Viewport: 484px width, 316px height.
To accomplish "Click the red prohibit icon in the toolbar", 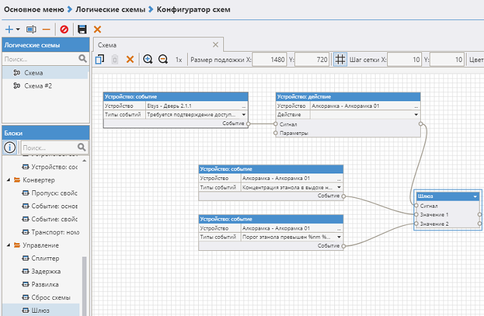I will coord(64,30).
